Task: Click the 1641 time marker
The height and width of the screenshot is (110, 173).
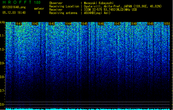Action: (x=18, y=24)
